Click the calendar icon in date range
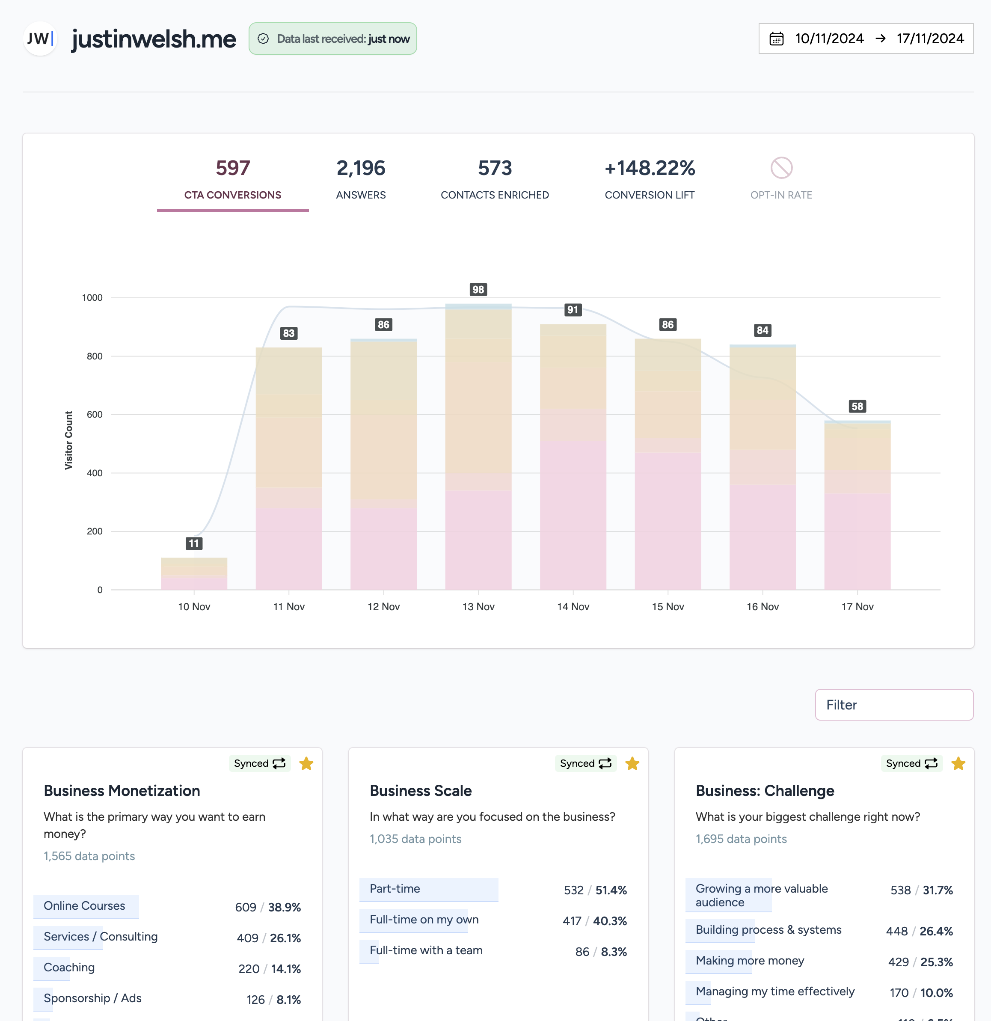The image size is (991, 1021). click(776, 39)
